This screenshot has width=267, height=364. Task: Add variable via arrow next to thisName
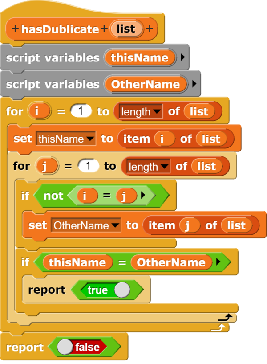pyautogui.click(x=182, y=57)
